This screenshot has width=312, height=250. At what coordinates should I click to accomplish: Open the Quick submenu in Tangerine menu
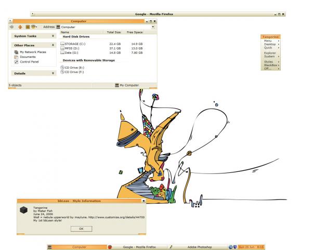click(x=270, y=47)
